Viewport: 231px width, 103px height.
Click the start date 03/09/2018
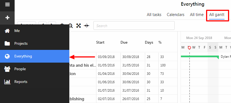(x=106, y=57)
